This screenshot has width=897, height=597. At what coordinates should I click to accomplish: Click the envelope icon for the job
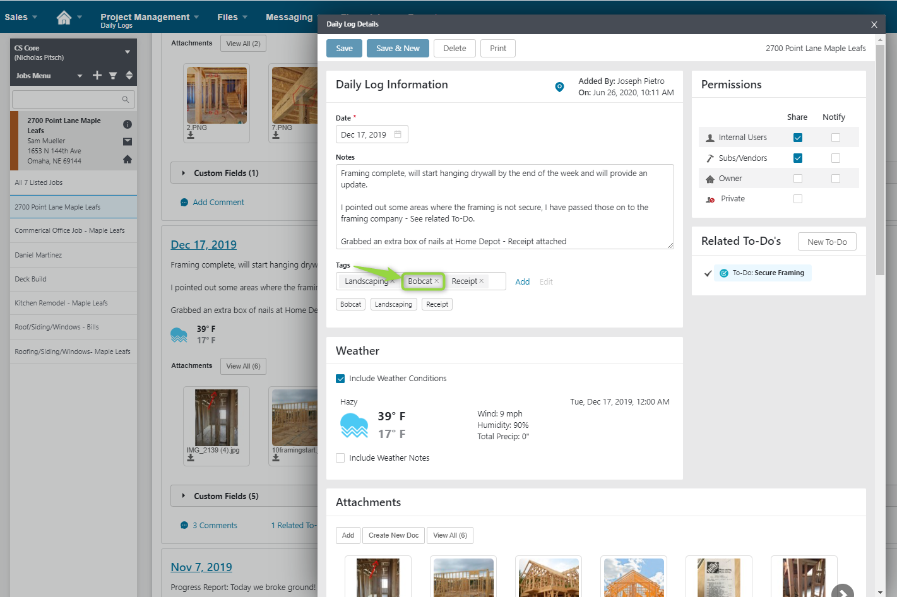point(128,142)
